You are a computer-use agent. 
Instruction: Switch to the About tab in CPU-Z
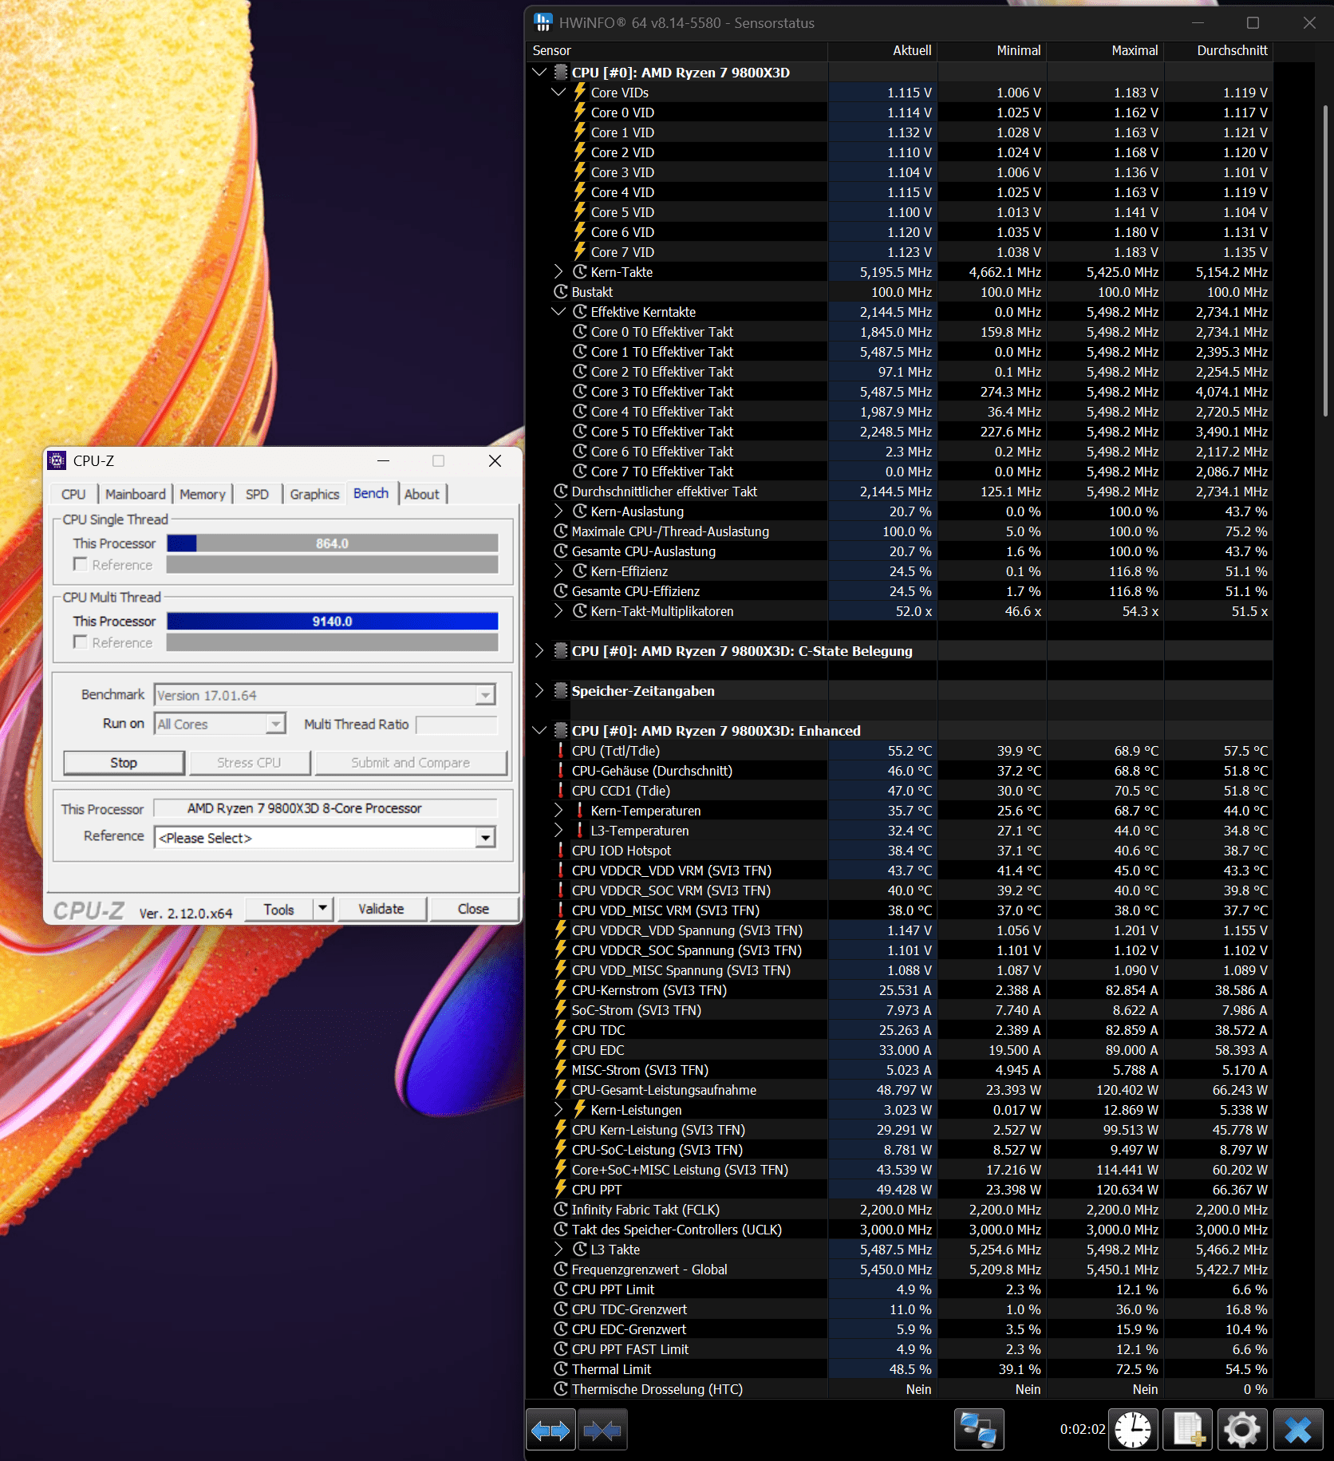421,494
